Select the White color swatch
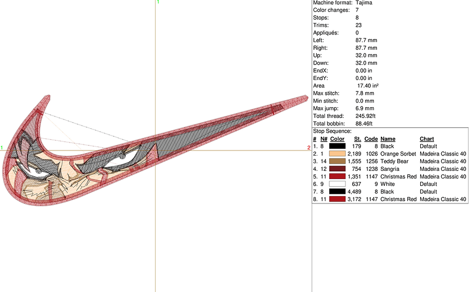The image size is (469, 292). (x=337, y=184)
